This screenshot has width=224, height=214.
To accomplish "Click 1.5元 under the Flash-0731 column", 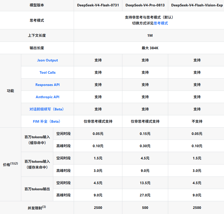I will pos(98,158).
